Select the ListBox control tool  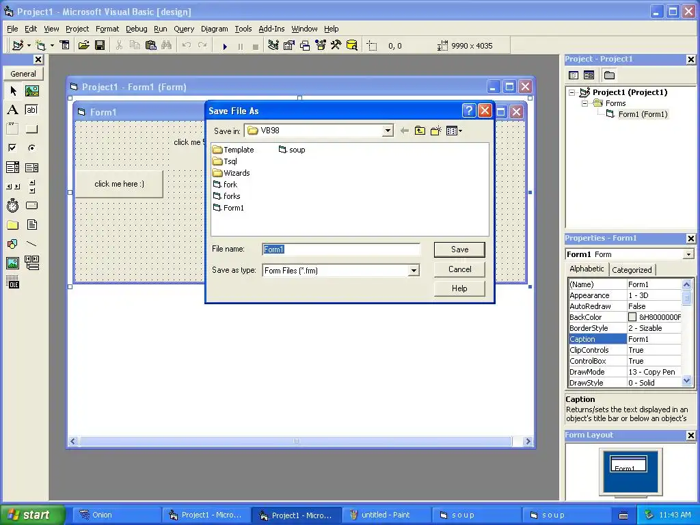pos(31,167)
